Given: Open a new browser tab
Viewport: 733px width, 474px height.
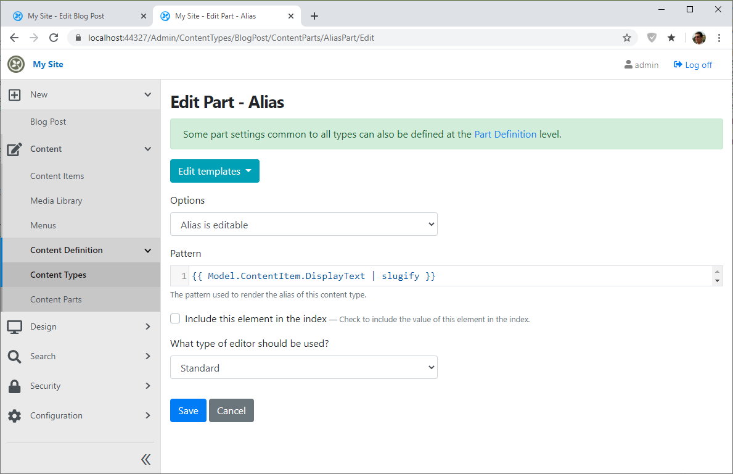Looking at the screenshot, I should click(314, 16).
